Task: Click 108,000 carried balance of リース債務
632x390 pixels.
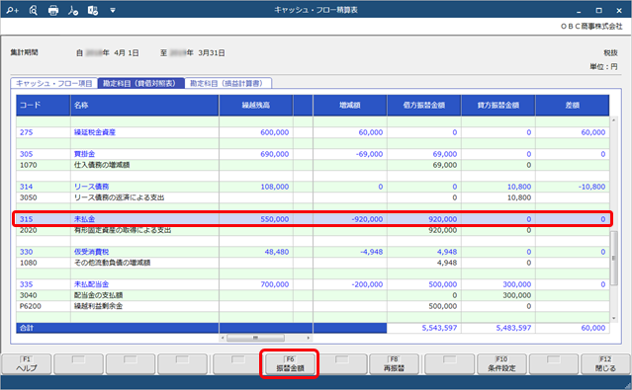Action: tap(275, 187)
